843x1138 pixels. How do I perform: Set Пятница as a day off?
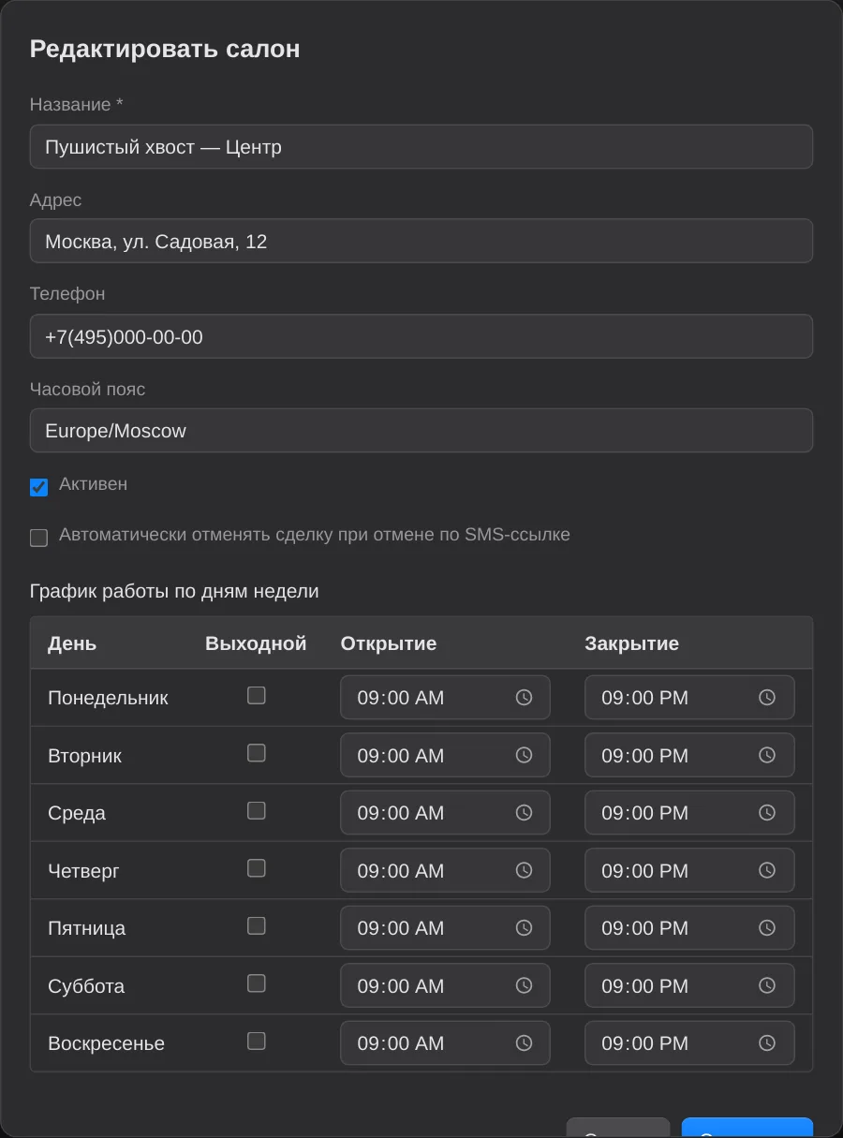click(256, 925)
